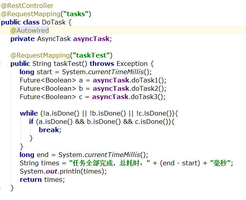This screenshot has height=200, width=246.
Task: Click start in the 'long start' declaration
Action: (44, 72)
